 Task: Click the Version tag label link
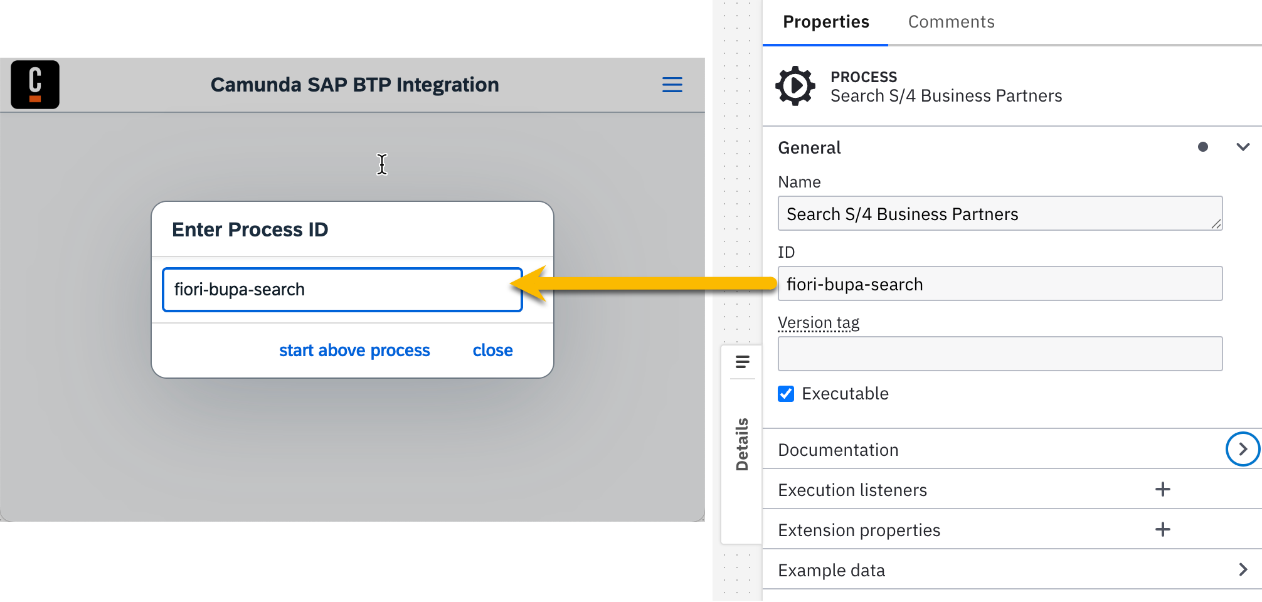[818, 322]
